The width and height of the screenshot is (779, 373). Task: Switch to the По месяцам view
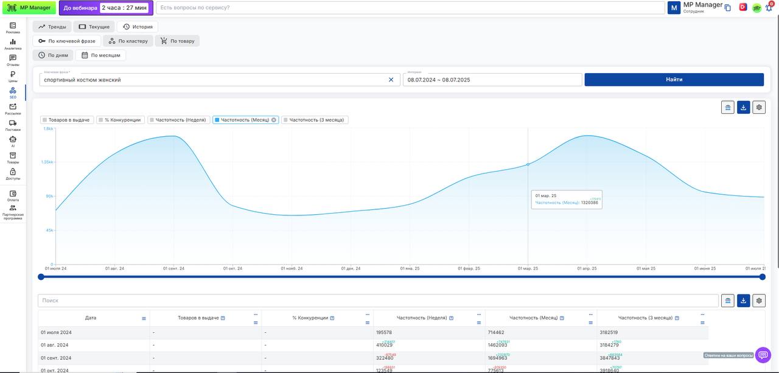click(101, 55)
